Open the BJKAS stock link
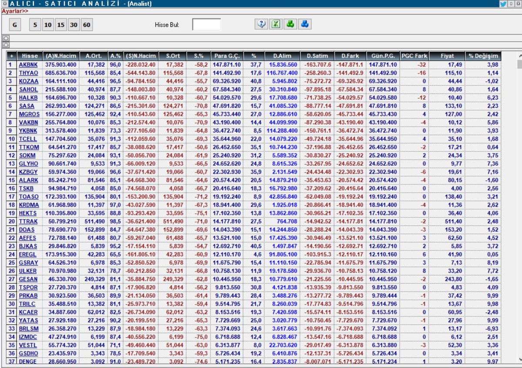Screen dimensions: 522x368 point(28,246)
